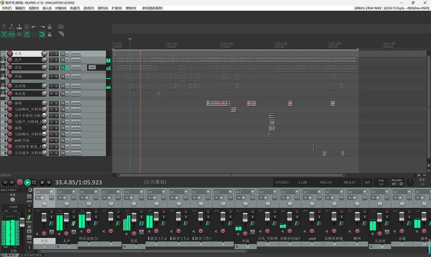Open the 插入(I) menu

(47, 8)
